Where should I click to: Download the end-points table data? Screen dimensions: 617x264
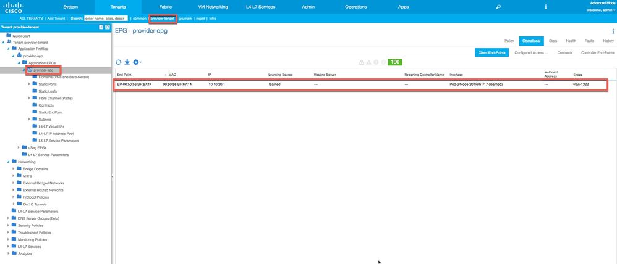point(127,62)
